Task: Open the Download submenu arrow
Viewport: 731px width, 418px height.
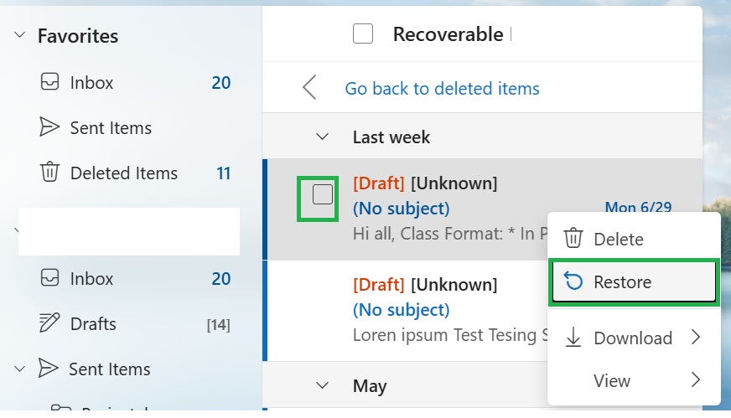Action: (x=696, y=337)
